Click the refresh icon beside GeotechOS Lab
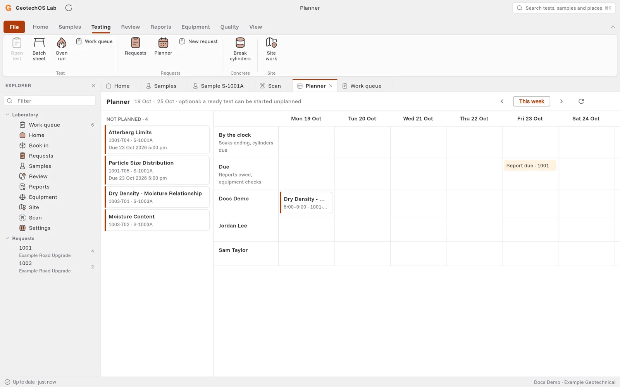Image resolution: width=620 pixels, height=387 pixels. 69,8
